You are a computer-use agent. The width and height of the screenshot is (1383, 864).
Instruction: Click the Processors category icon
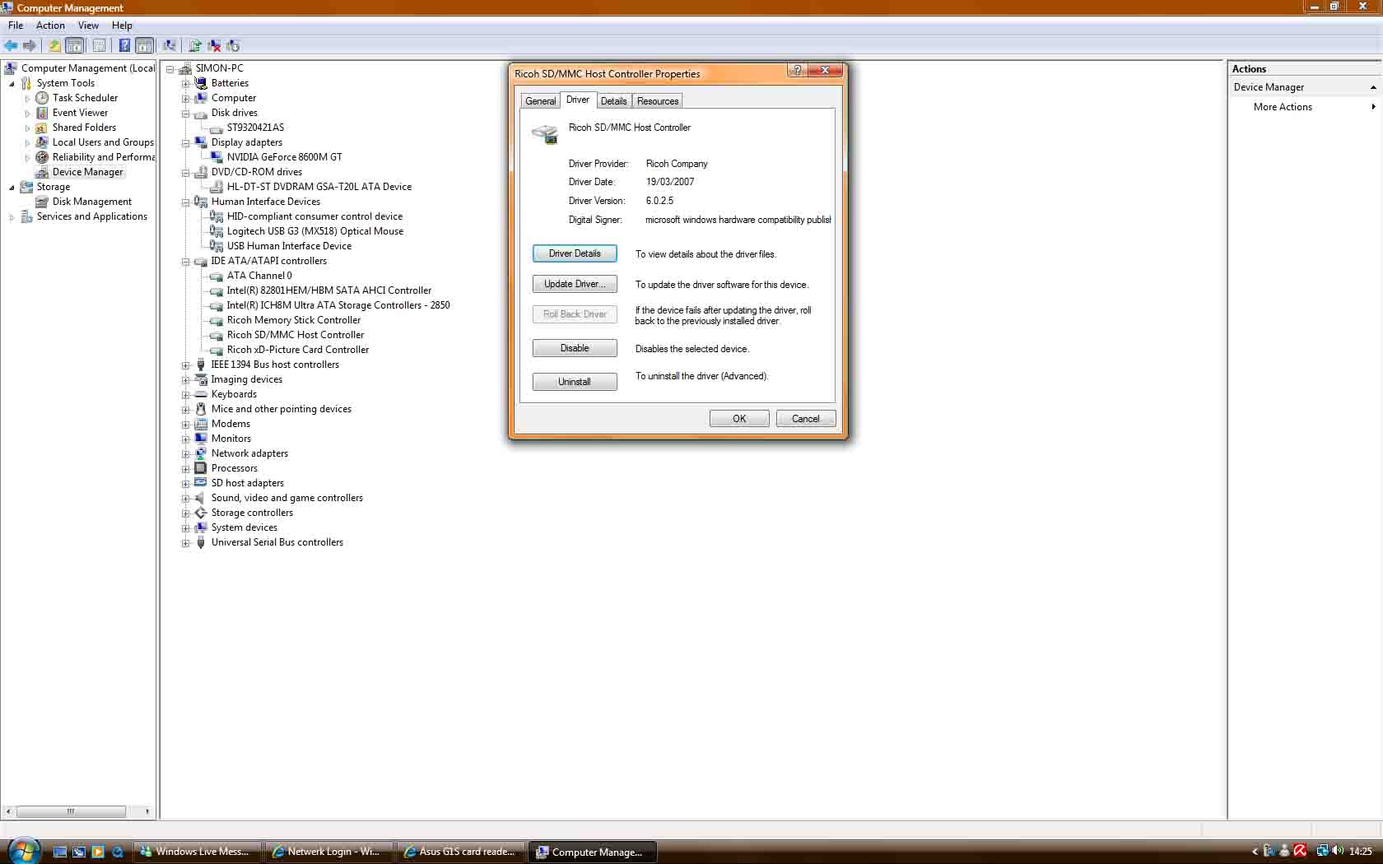tap(200, 468)
